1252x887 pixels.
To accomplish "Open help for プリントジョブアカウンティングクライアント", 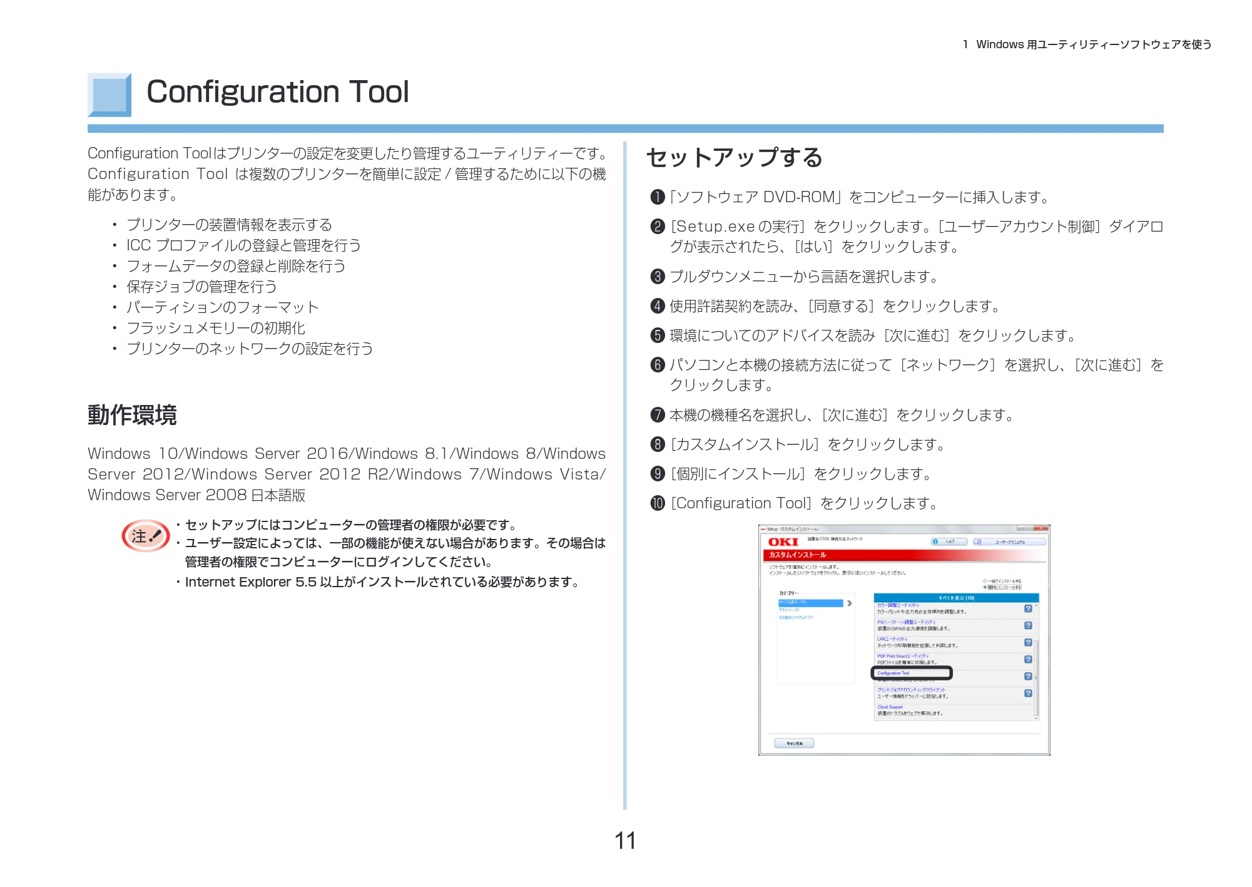I will coord(1028,693).
